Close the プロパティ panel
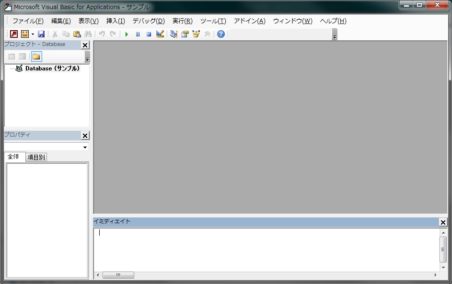The height and width of the screenshot is (284, 452). pos(85,136)
